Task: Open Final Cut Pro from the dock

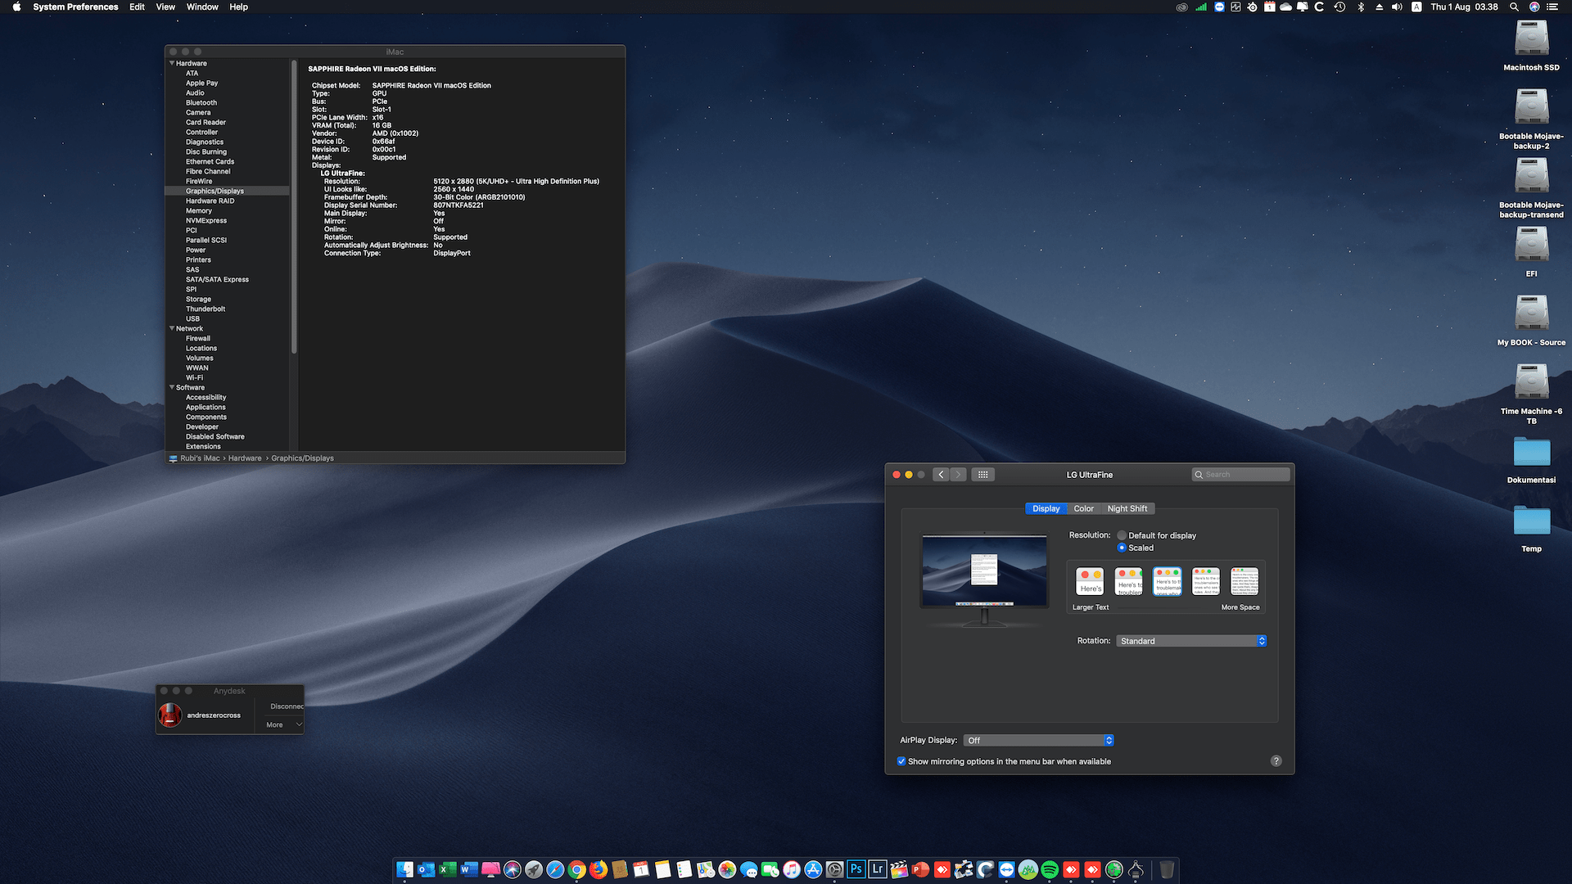Action: [x=899, y=869]
